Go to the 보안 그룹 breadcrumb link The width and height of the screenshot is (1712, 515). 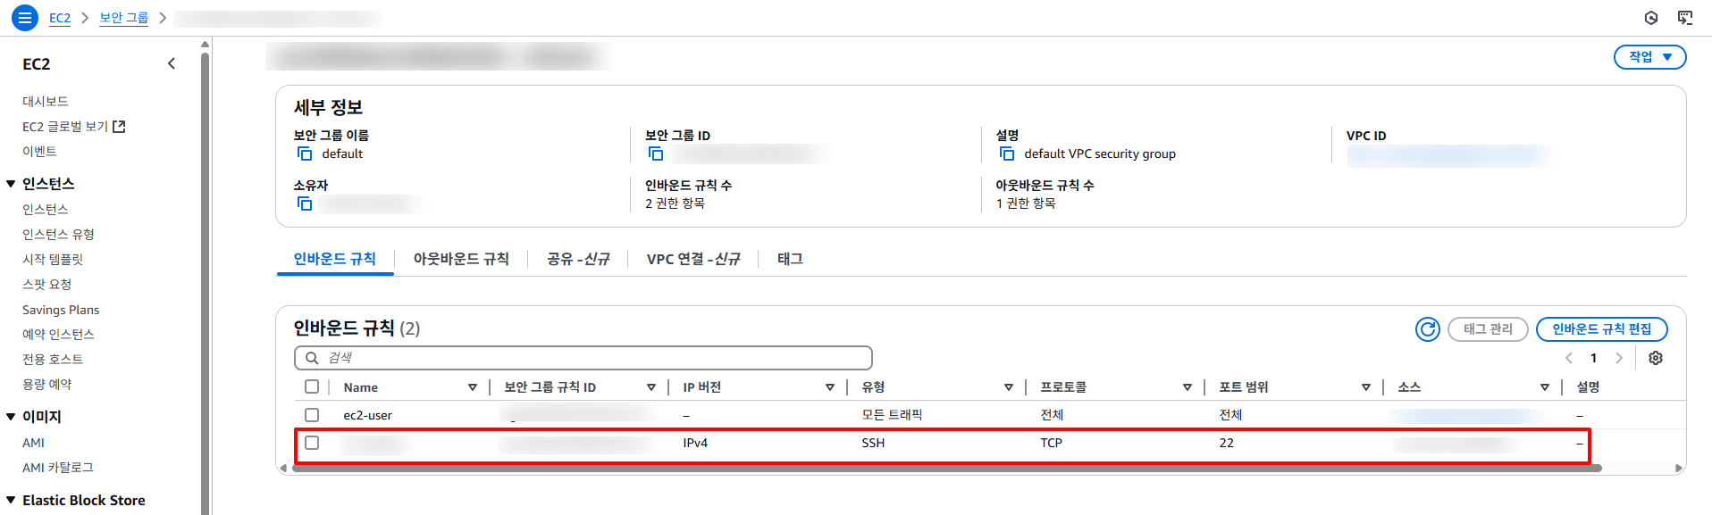[x=123, y=18]
